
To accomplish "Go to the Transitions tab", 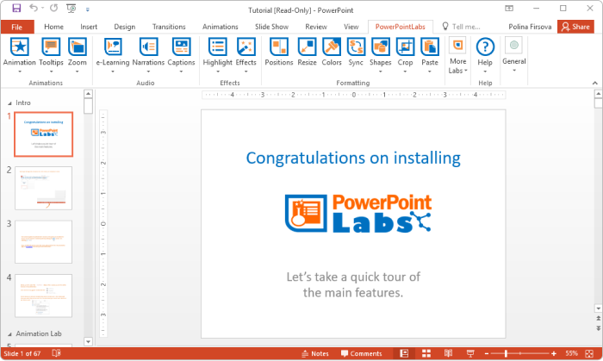I will click(169, 27).
